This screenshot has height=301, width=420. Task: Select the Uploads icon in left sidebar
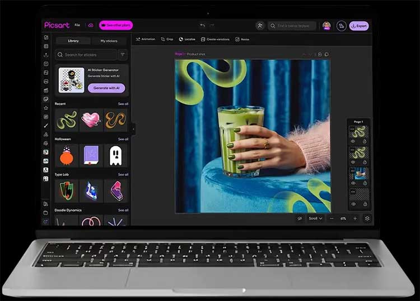46,55
